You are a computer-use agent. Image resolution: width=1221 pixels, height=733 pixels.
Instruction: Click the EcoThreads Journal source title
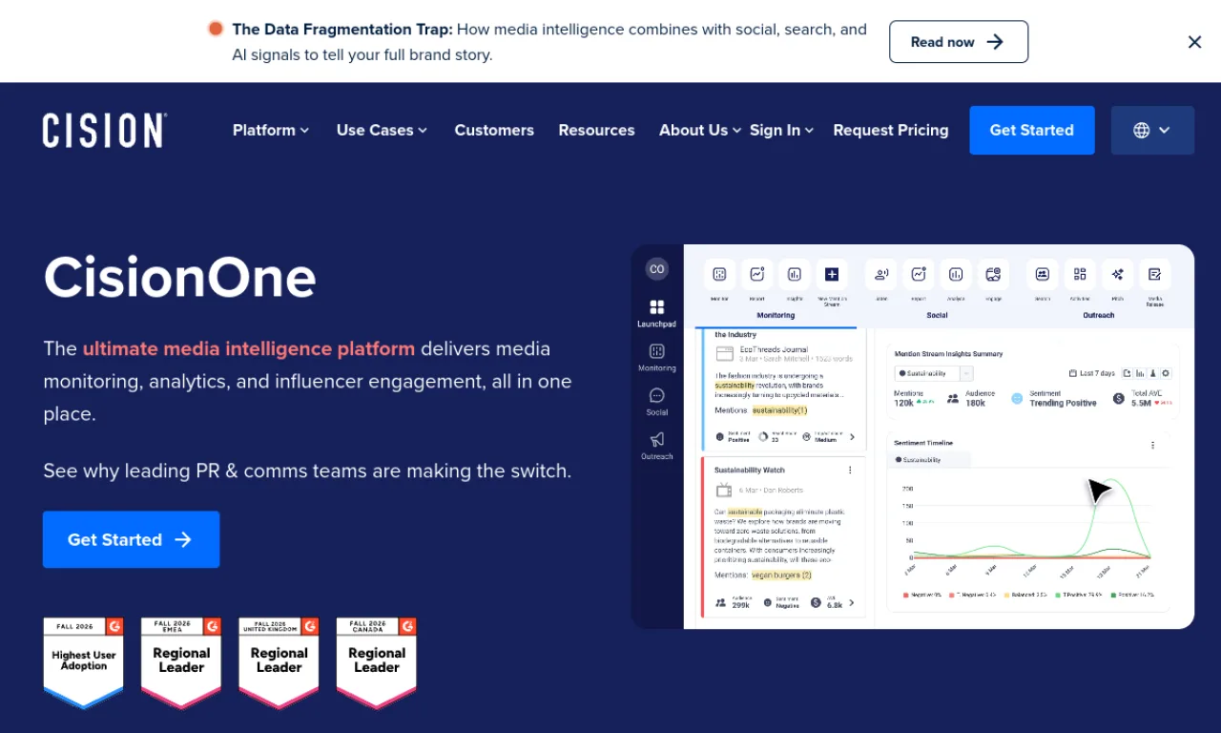(774, 349)
